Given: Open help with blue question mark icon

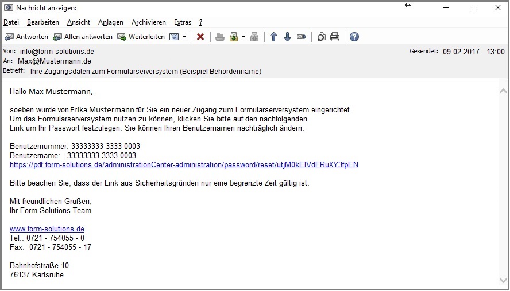Looking at the screenshot, I should tap(354, 37).
